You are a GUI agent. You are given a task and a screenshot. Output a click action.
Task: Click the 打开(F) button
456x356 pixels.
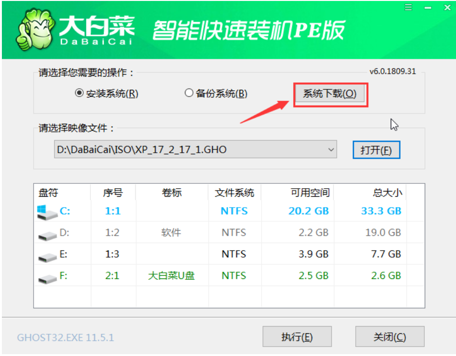click(377, 150)
